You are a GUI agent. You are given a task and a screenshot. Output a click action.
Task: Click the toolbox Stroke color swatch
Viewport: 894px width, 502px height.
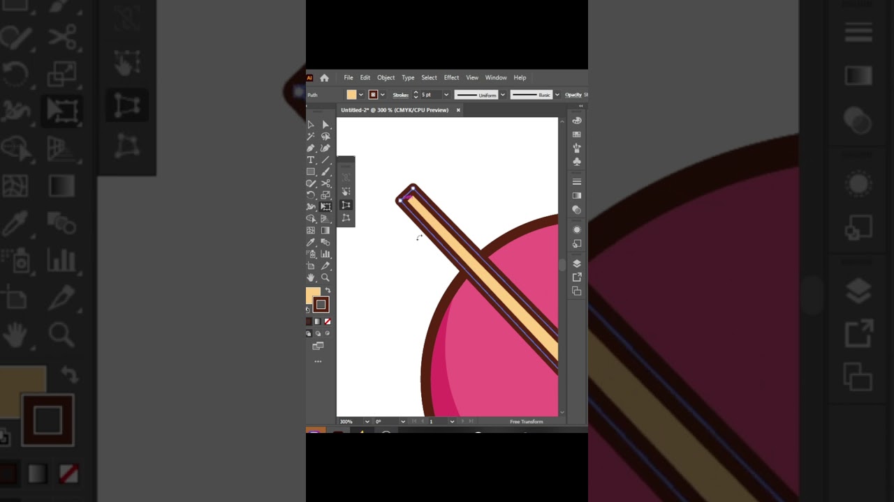pos(321,305)
